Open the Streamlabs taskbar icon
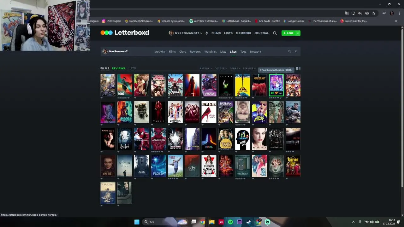 (x=267, y=222)
